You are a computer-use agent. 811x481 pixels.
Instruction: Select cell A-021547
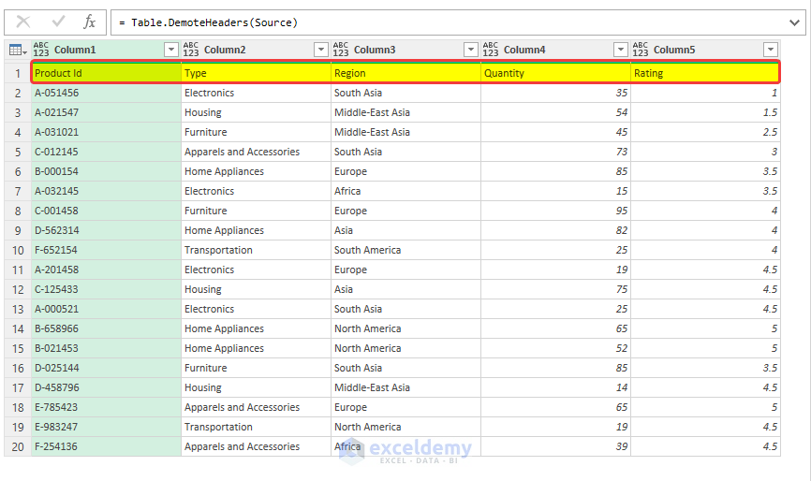(x=106, y=112)
